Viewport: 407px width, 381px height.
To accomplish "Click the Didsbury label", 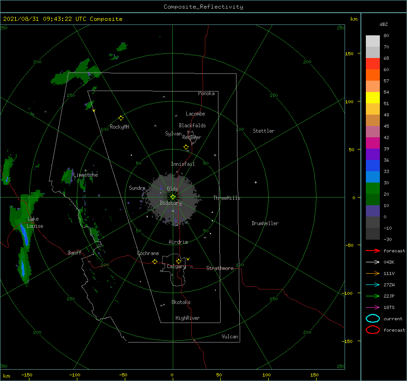I will pyautogui.click(x=171, y=203).
